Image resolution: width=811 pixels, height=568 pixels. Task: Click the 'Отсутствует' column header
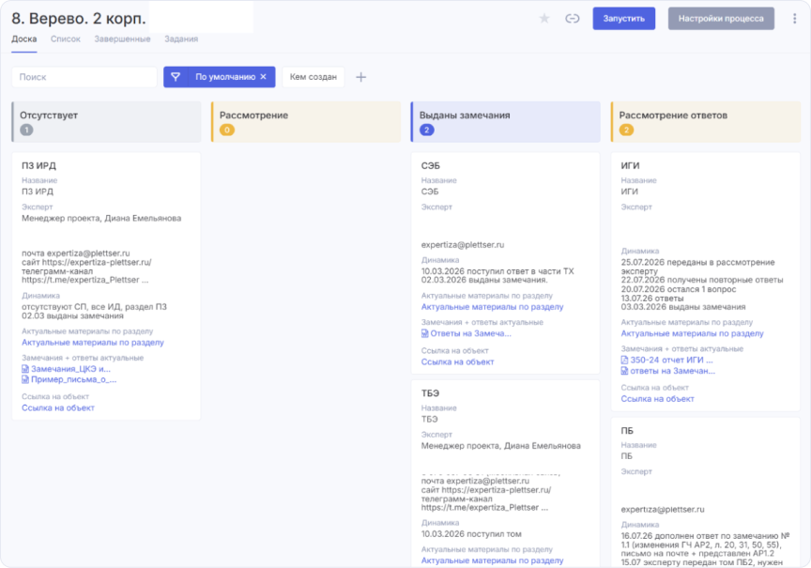(x=107, y=122)
